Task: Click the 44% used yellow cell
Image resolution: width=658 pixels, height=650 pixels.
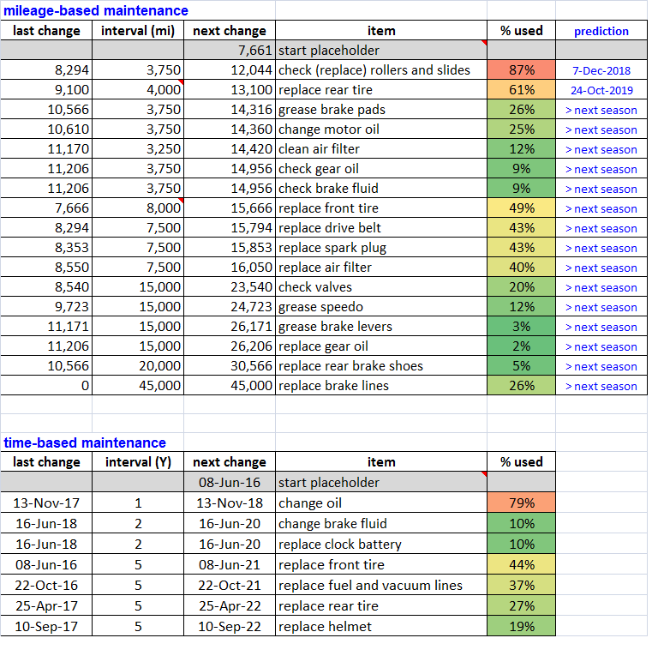Action: (521, 564)
